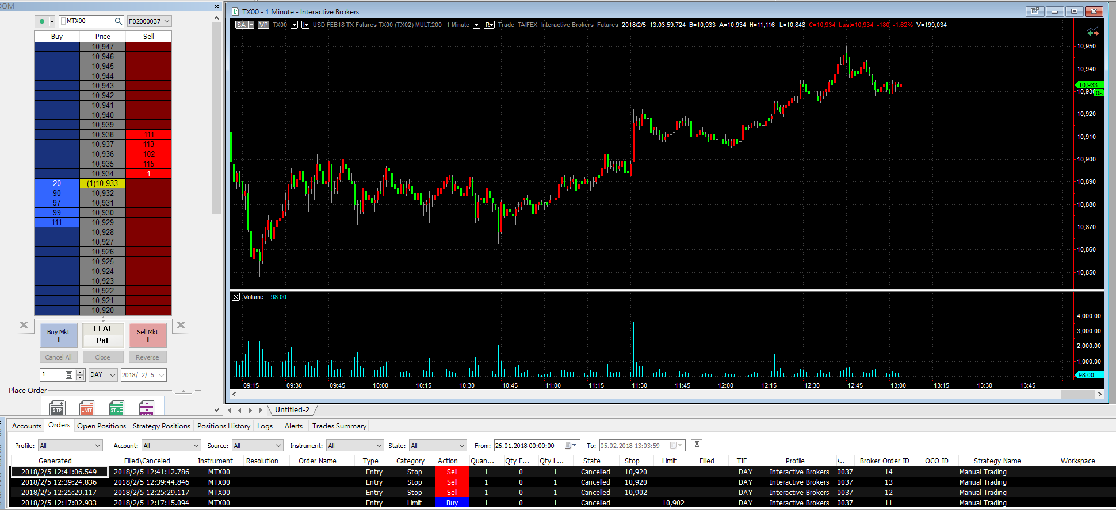Go to last chart sheet tab arrow
1116x510 pixels.
click(x=261, y=410)
